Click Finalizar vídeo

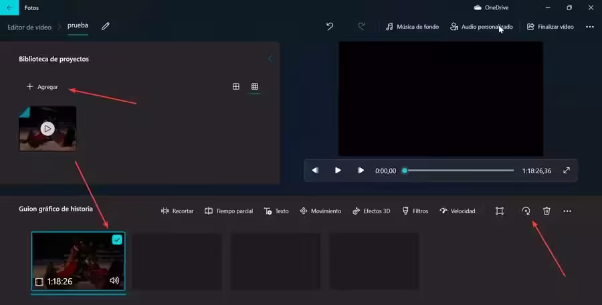tap(550, 27)
